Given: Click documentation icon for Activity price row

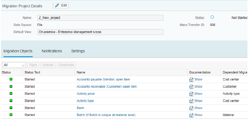Looking at the screenshot, I should click(x=191, y=94).
